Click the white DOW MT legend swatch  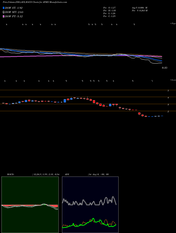coord(4,12)
